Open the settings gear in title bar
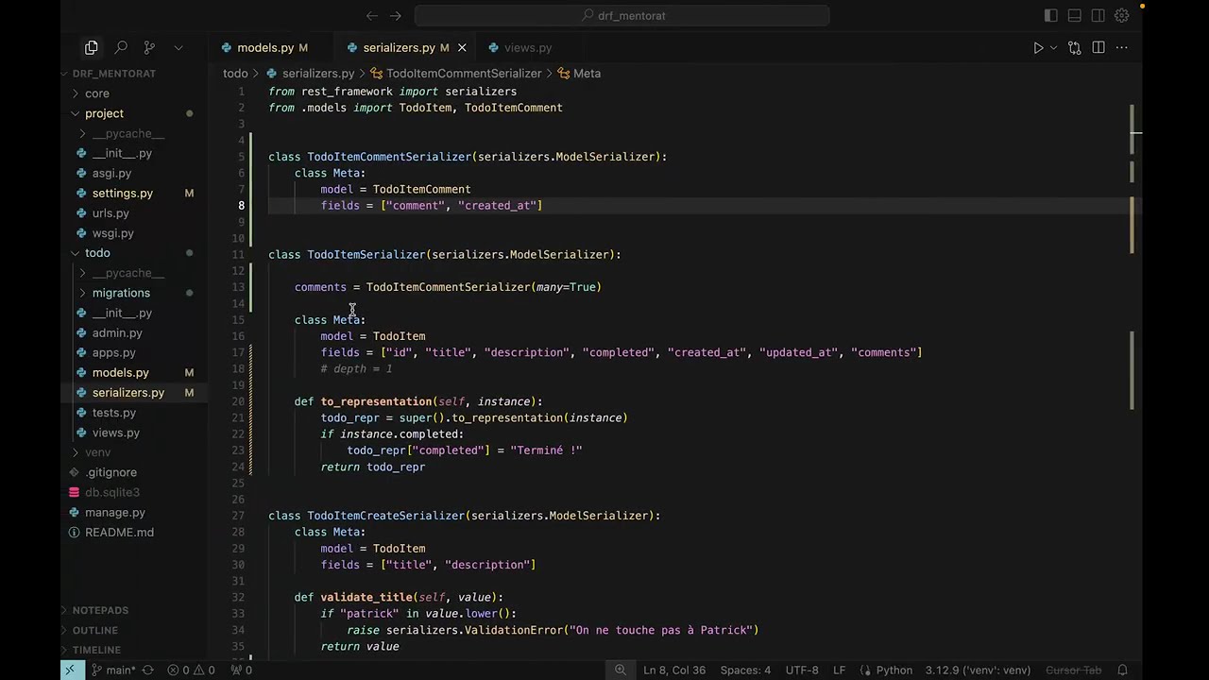Viewport: 1209px width, 680px height. 1122,15
